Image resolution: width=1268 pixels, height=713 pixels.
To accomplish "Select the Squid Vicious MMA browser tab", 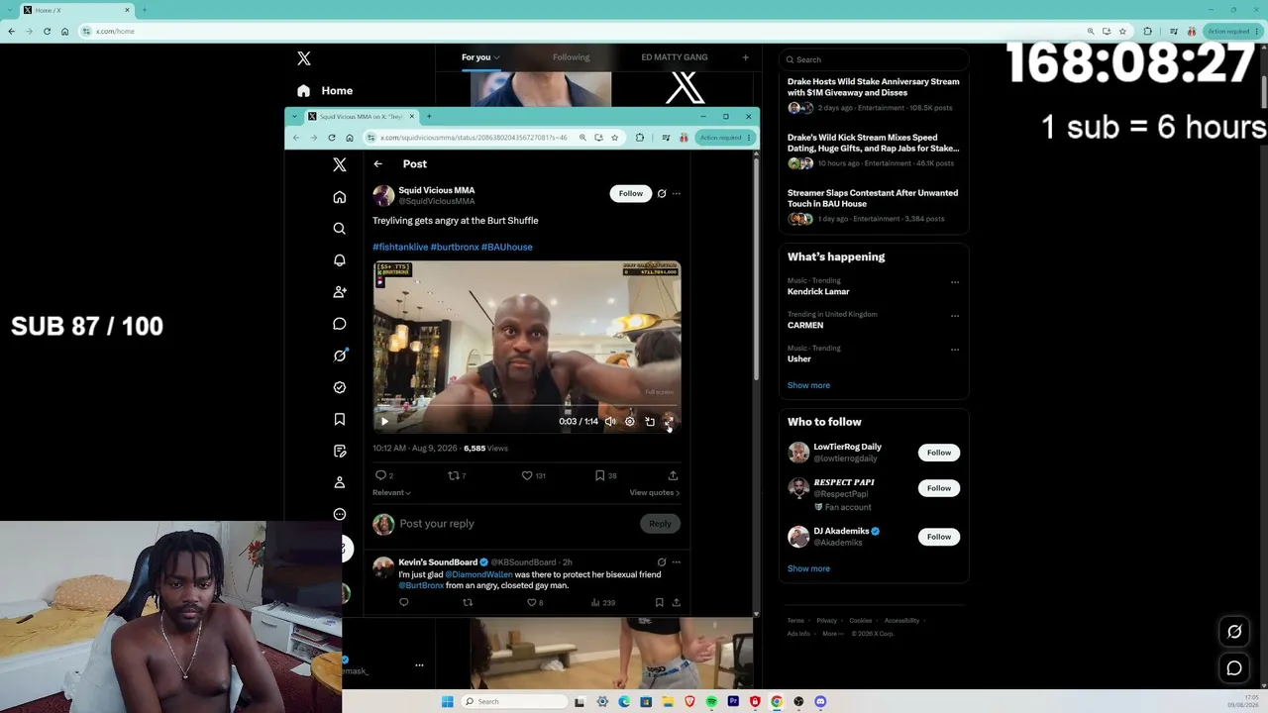I will tap(362, 117).
